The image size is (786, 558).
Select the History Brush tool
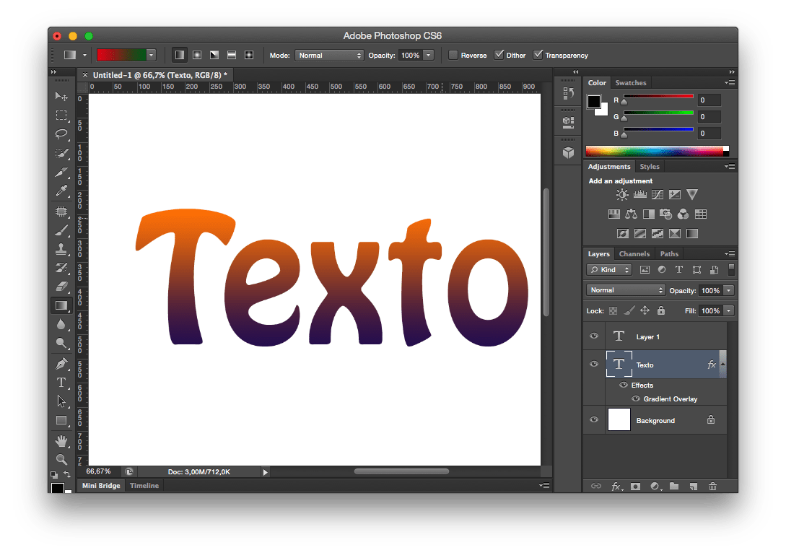(61, 267)
